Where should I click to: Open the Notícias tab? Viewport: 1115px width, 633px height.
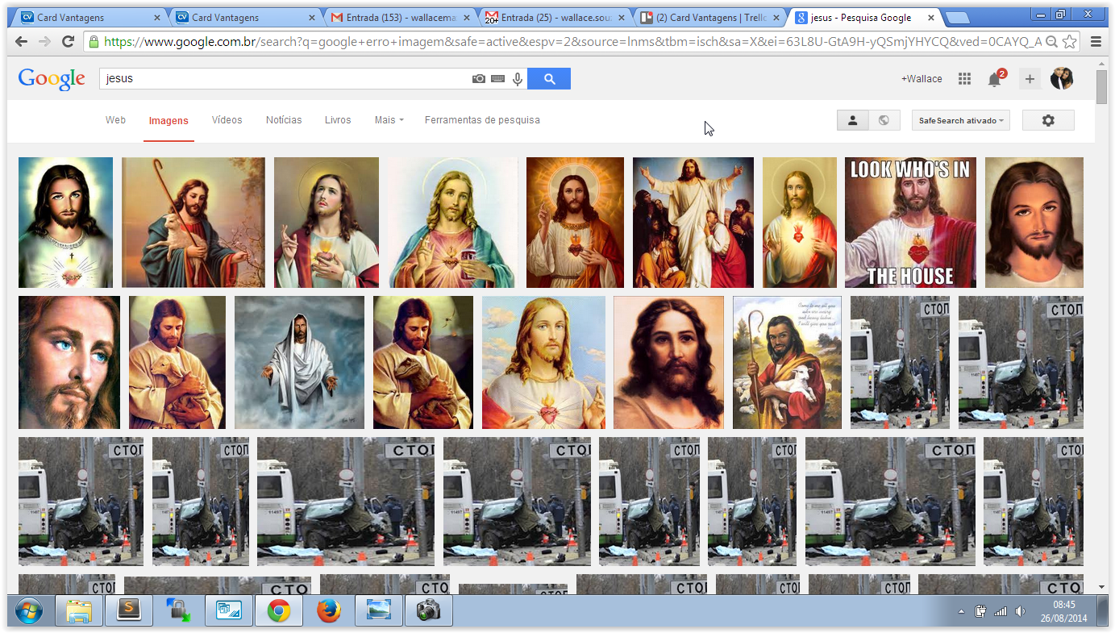tap(284, 120)
